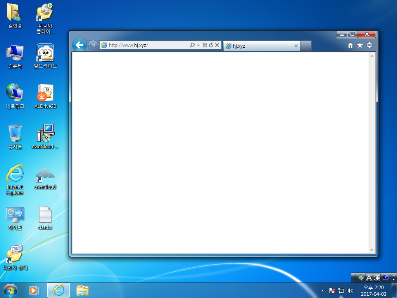Toggle Compatibility View icon in address bar

coord(205,45)
